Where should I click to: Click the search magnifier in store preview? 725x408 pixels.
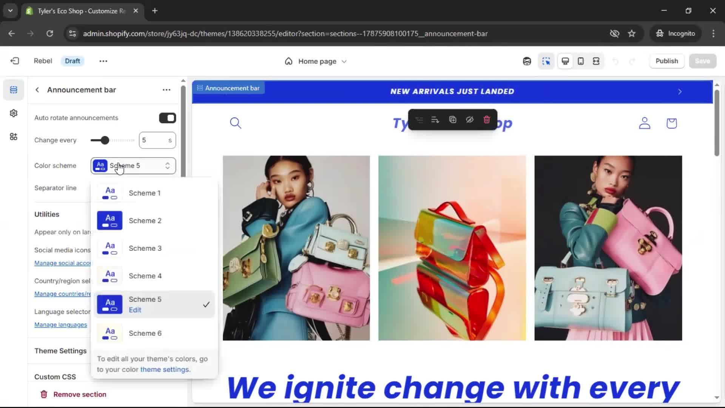click(x=235, y=123)
